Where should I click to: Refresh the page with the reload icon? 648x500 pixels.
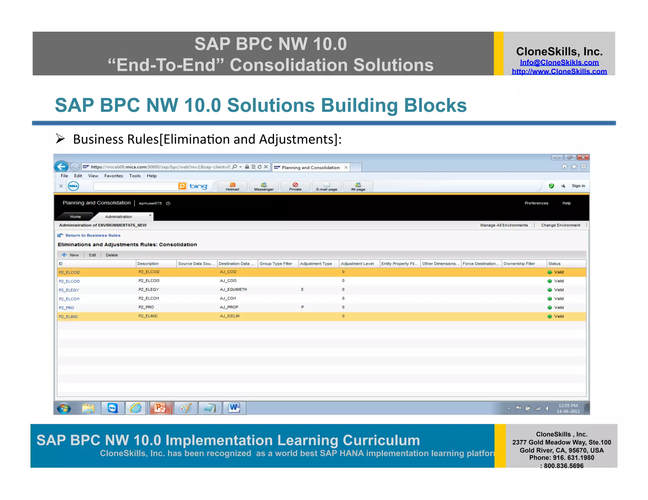[x=260, y=167]
